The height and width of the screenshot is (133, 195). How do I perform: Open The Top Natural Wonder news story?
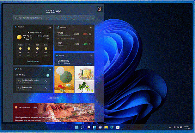click(x=54, y=113)
